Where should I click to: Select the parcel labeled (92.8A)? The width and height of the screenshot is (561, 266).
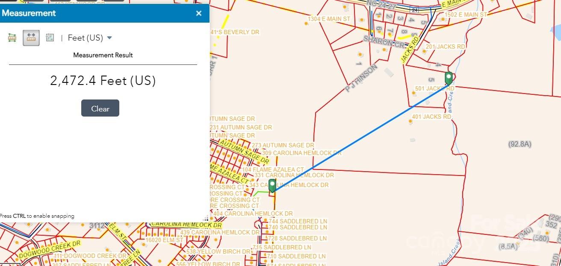[x=520, y=144]
